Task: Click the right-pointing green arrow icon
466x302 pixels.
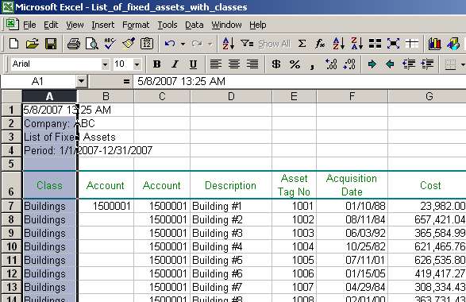Action: [372, 64]
